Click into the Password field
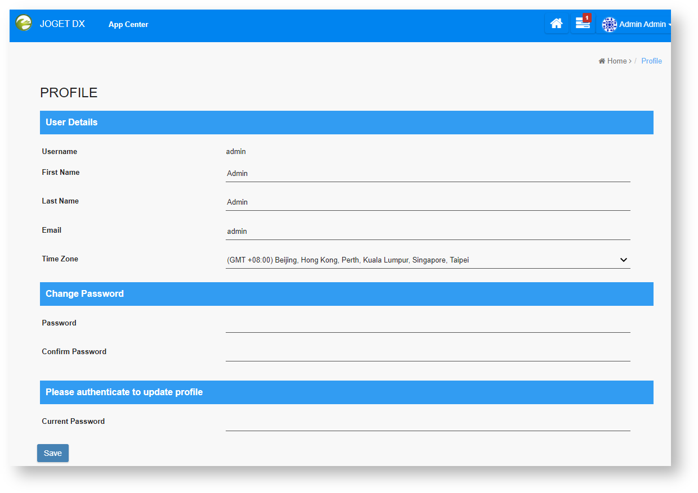Viewport: 698px width, 493px height. coord(428,324)
